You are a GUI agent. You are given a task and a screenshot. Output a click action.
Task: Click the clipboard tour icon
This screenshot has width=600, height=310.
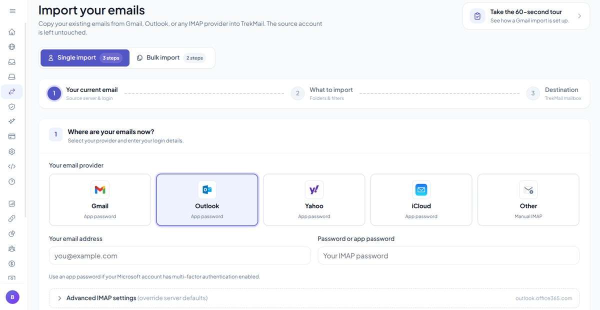477,16
